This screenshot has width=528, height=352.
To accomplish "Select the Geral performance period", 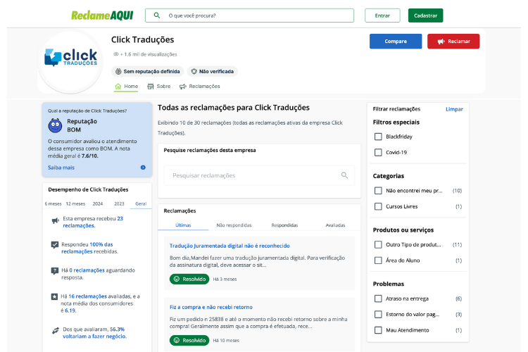I will (x=141, y=203).
